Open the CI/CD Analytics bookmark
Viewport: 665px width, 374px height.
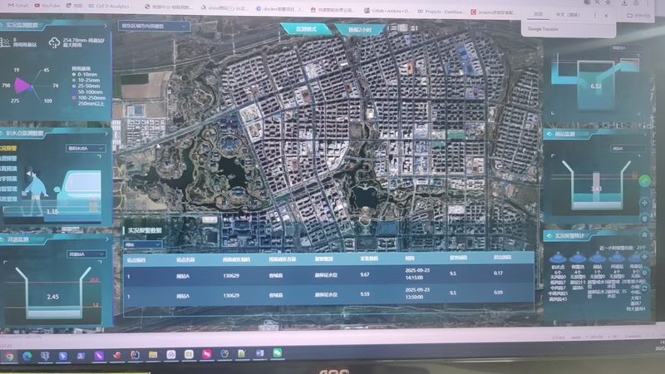pyautogui.click(x=111, y=7)
